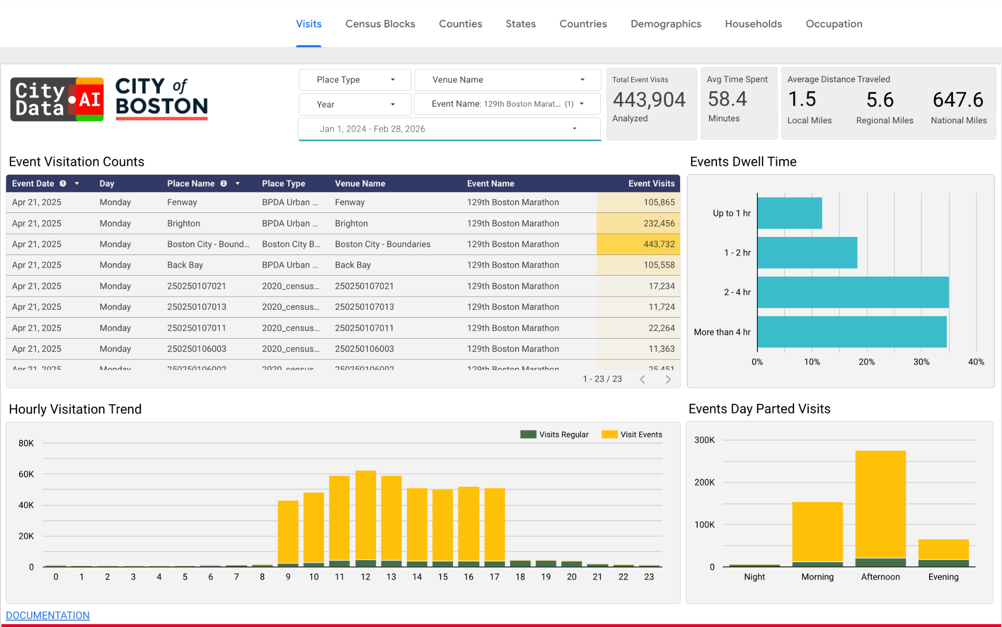Switch to the Census Blocks tab
Viewport: 1002px width, 627px height.
click(380, 24)
